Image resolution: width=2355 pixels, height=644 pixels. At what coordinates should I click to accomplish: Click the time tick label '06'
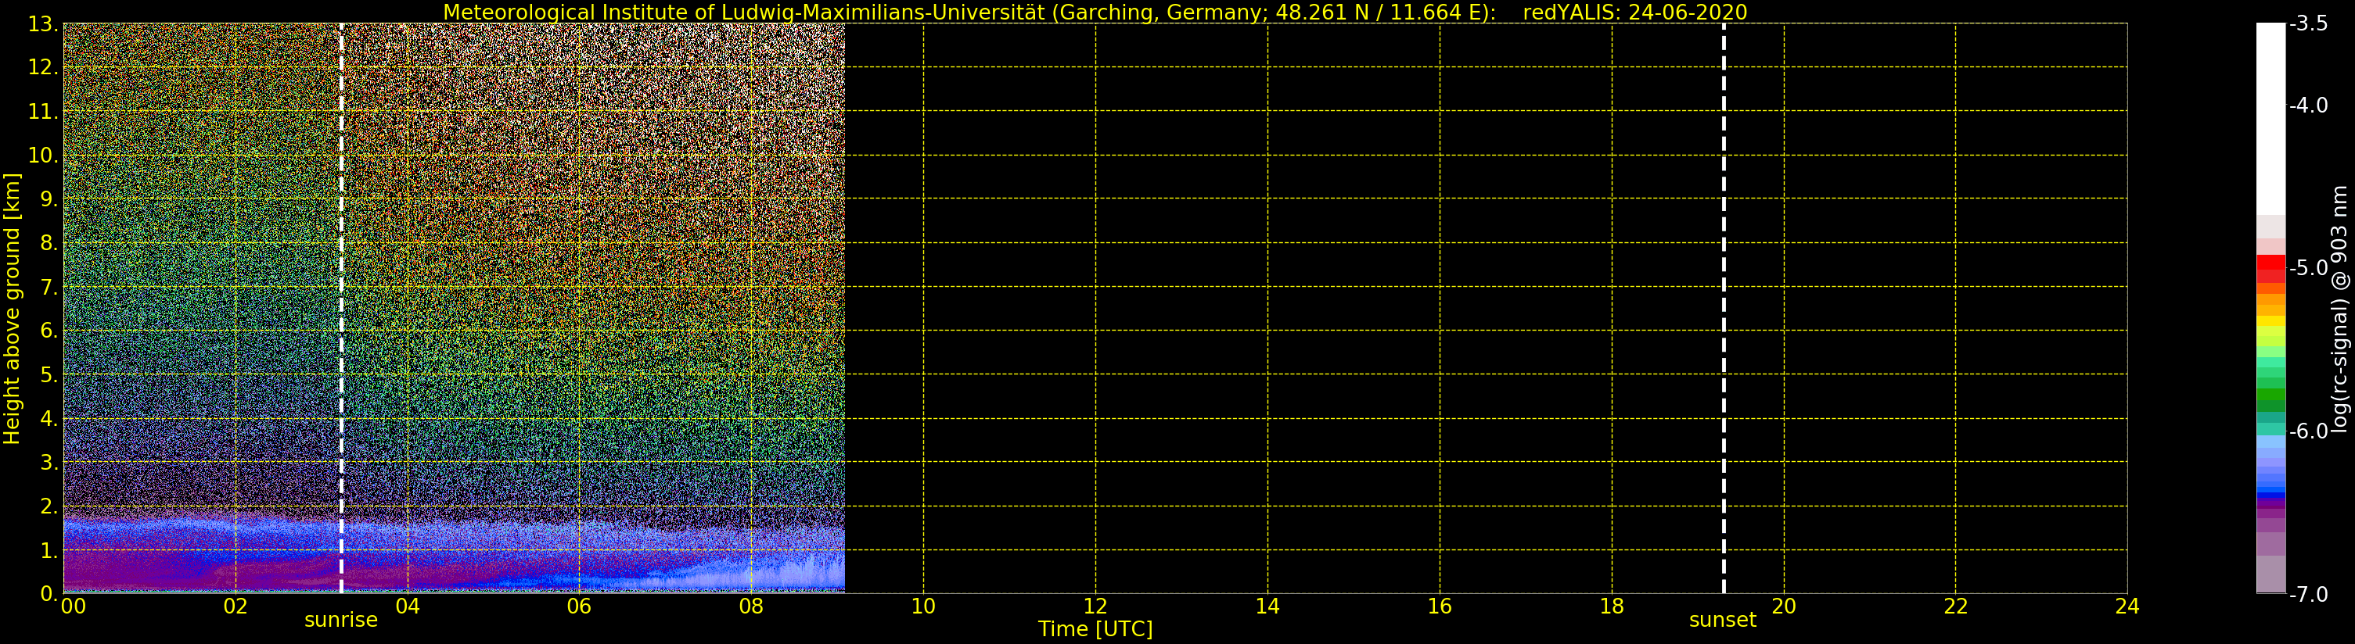[580, 606]
